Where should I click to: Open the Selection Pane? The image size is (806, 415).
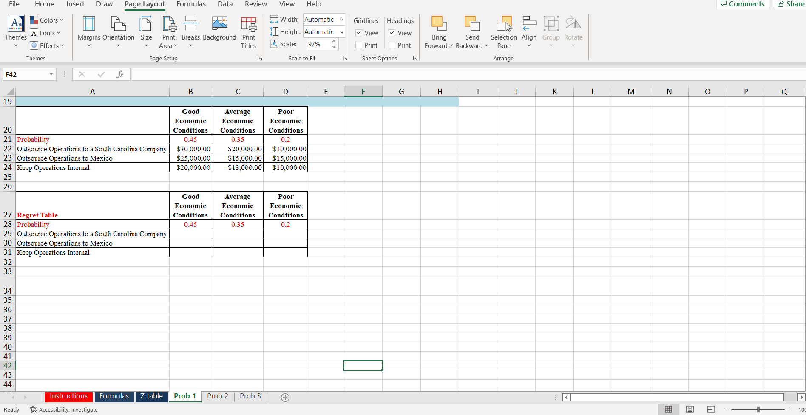(504, 31)
